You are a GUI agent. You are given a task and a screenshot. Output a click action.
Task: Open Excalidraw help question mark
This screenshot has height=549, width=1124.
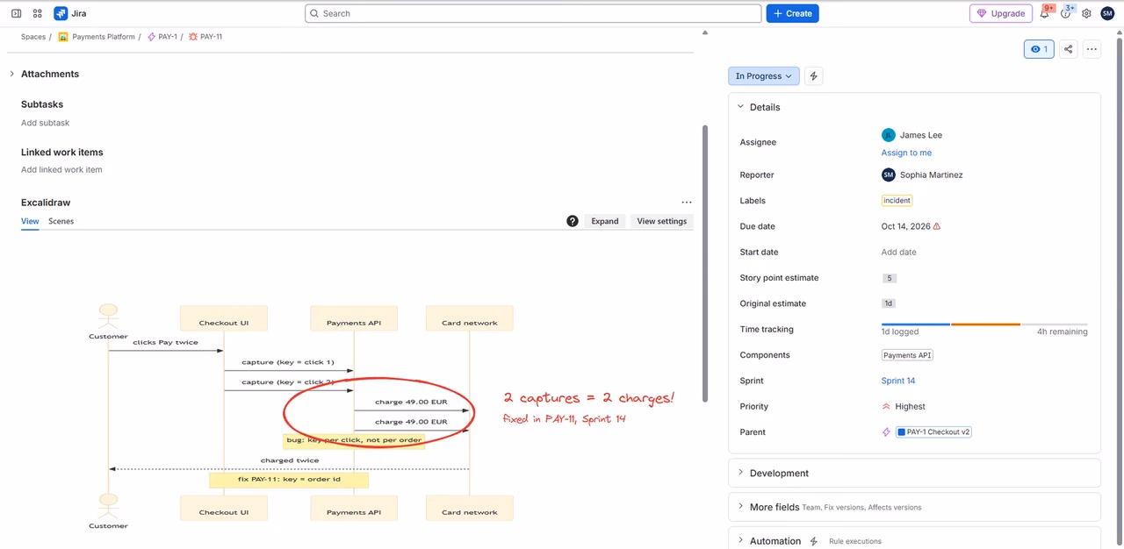[x=573, y=221]
